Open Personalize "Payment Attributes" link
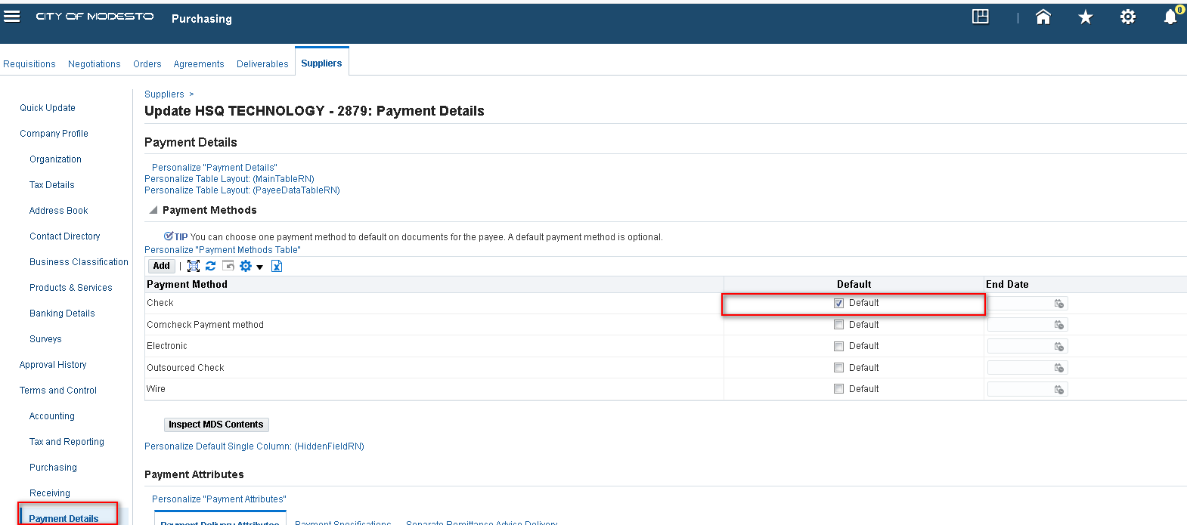This screenshot has width=1187, height=525. click(x=219, y=499)
